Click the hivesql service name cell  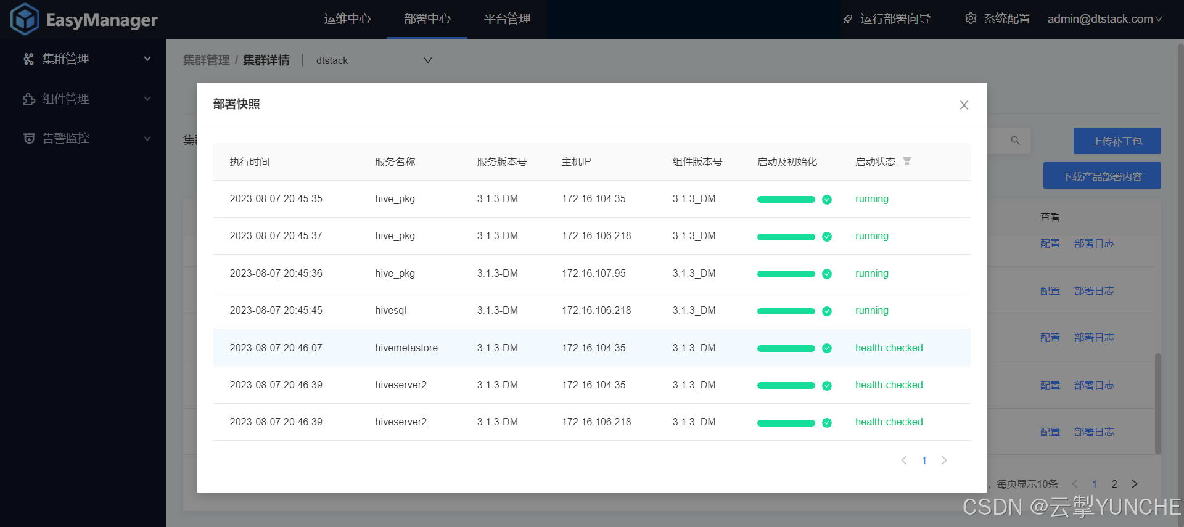pyautogui.click(x=391, y=310)
